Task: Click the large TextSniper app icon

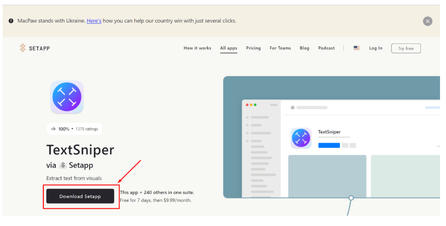Action: 67,97
